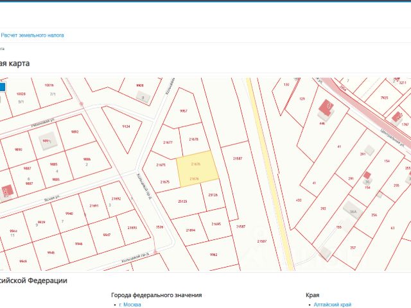Click the grey building on parcel 9906
The width and height of the screenshot is (411, 308).
(143, 97)
